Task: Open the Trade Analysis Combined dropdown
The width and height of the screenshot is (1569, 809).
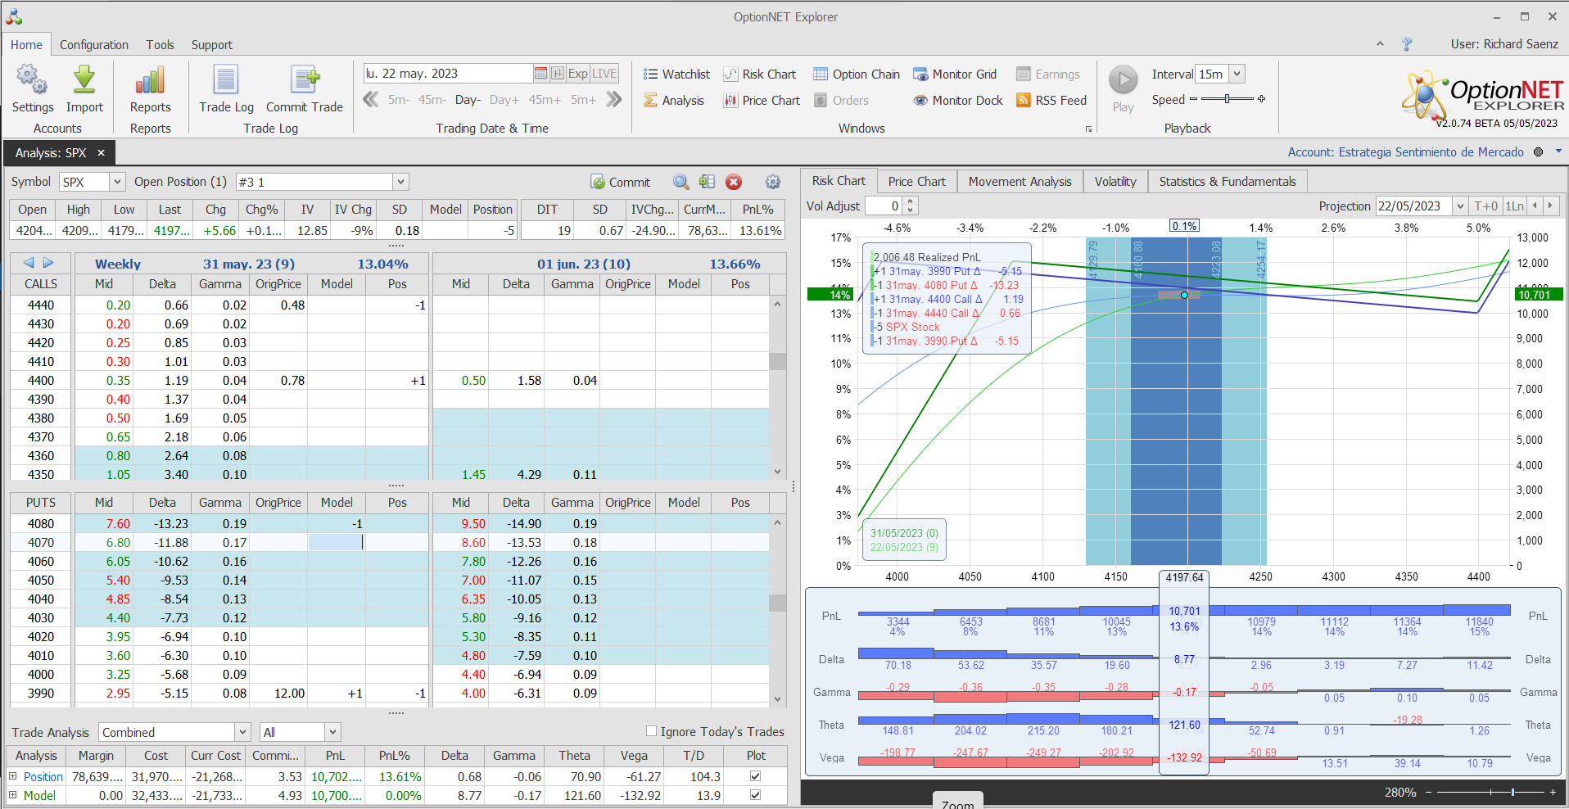Action: click(x=242, y=732)
